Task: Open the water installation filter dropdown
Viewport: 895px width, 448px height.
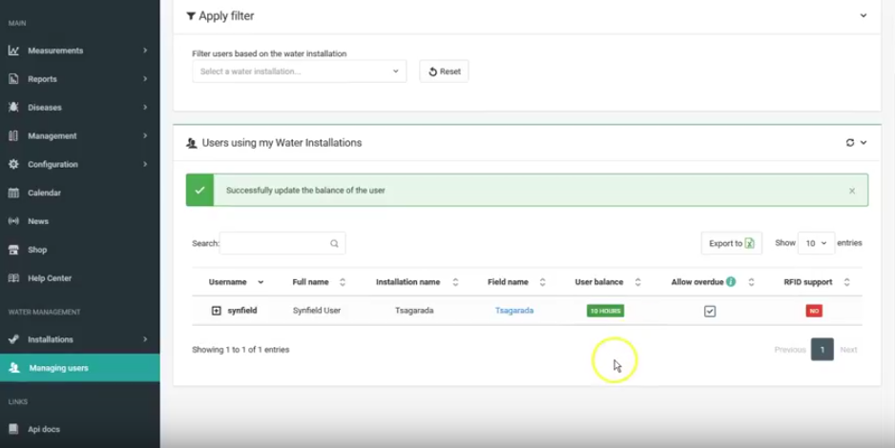Action: tap(299, 71)
